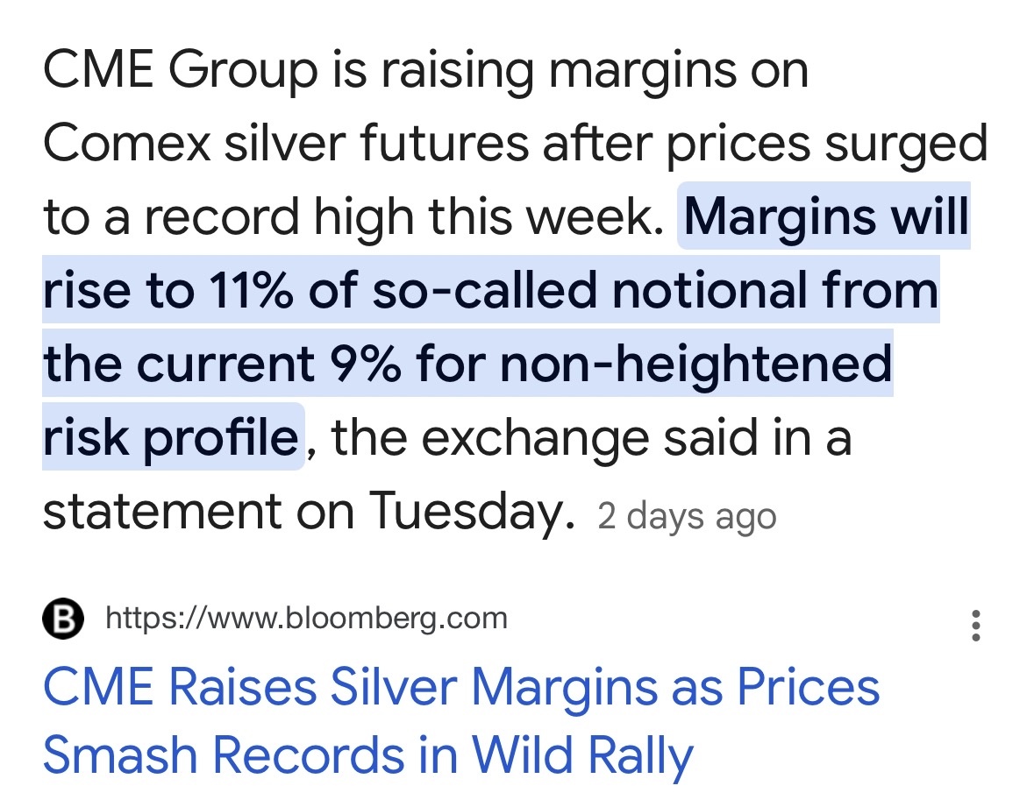Click the Bloomberg round B favicon

(62, 619)
